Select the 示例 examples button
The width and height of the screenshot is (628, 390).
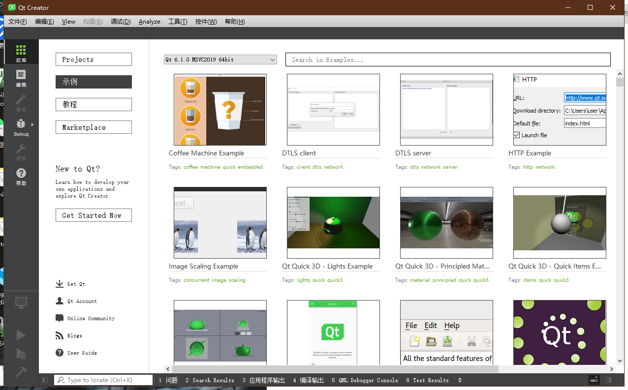click(x=94, y=82)
